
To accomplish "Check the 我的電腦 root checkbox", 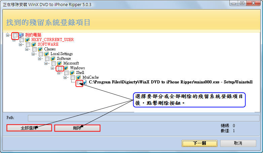I will click(x=15, y=35).
